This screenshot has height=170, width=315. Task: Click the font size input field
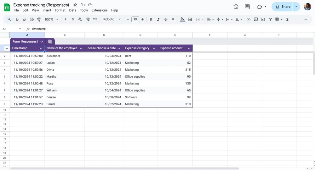135,19
